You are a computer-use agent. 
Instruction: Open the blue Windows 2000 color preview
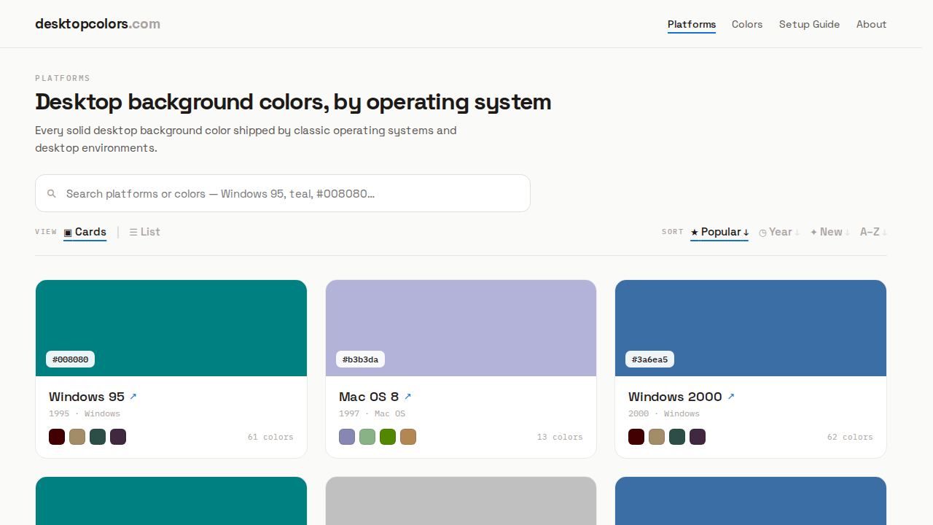click(751, 328)
